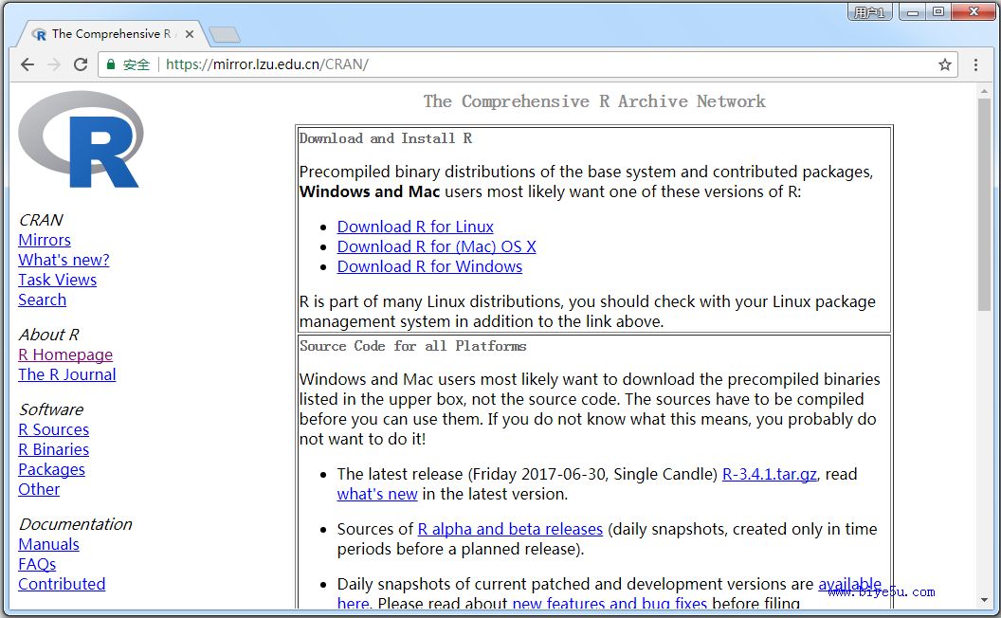The height and width of the screenshot is (618, 1001).
Task: Open the Mirrors link
Action: coord(44,240)
